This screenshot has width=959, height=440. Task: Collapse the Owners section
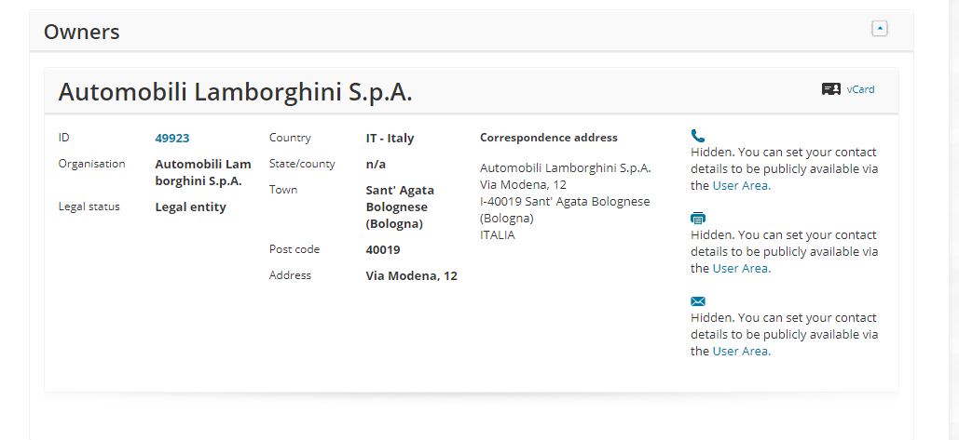[x=880, y=29]
